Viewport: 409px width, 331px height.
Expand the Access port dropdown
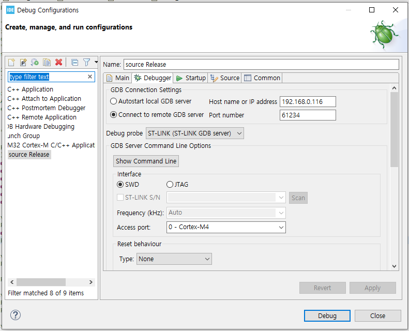pos(226,227)
